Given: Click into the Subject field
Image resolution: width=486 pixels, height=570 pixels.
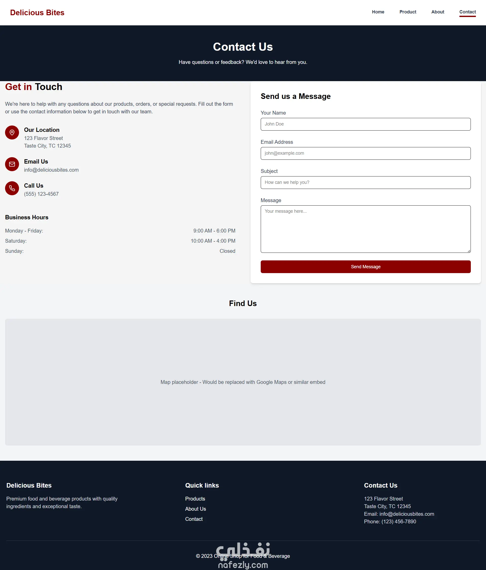Looking at the screenshot, I should tap(365, 183).
